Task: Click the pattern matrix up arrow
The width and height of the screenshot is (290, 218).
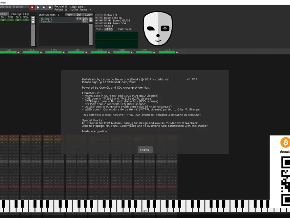Action: tap(33, 17)
